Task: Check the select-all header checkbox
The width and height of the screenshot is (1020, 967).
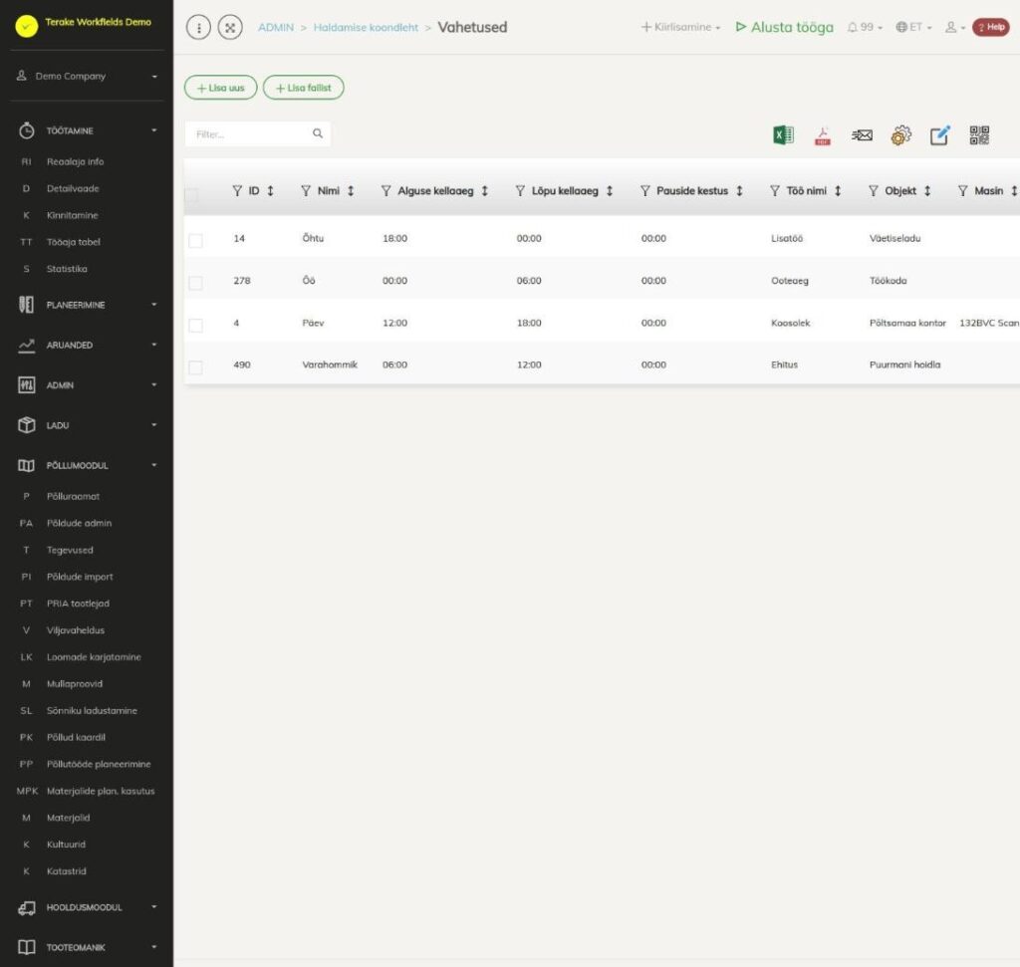Action: [192, 194]
